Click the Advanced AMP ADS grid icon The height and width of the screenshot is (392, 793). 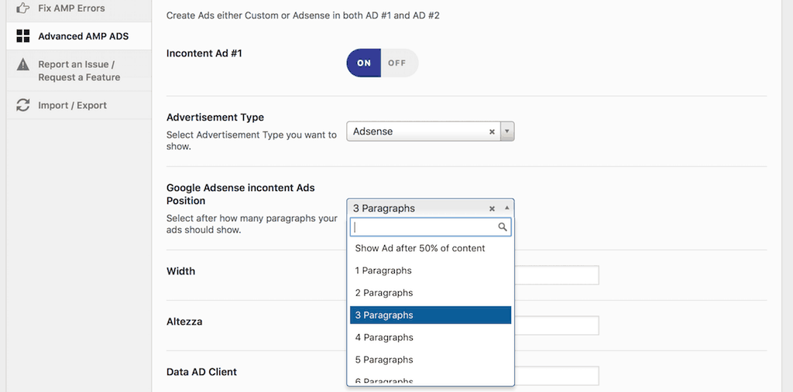[23, 36]
